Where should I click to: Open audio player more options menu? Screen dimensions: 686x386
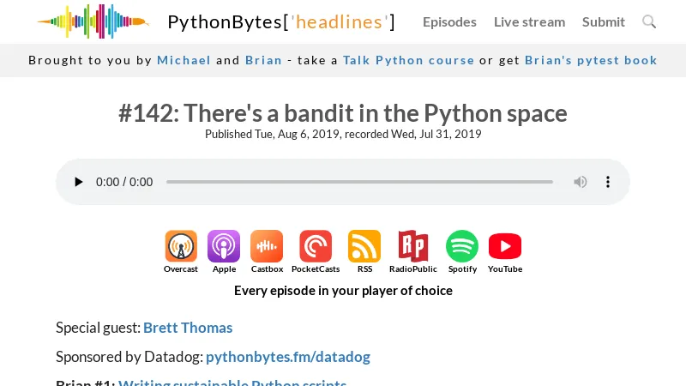coord(608,182)
